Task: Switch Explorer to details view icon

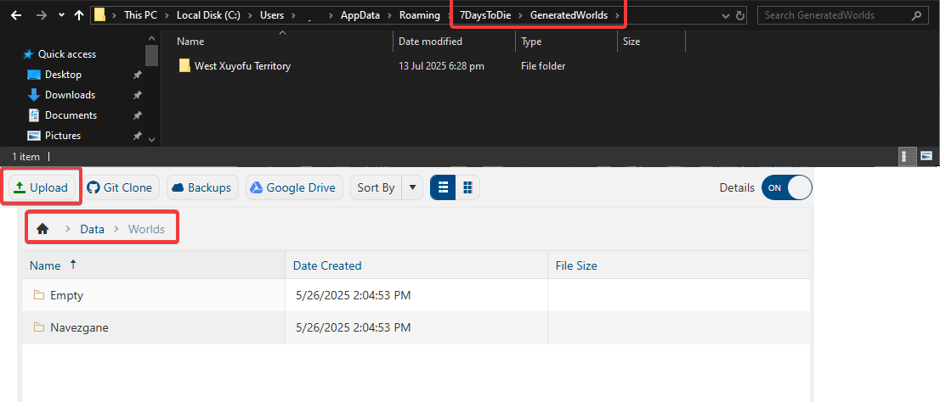Action: tap(908, 156)
